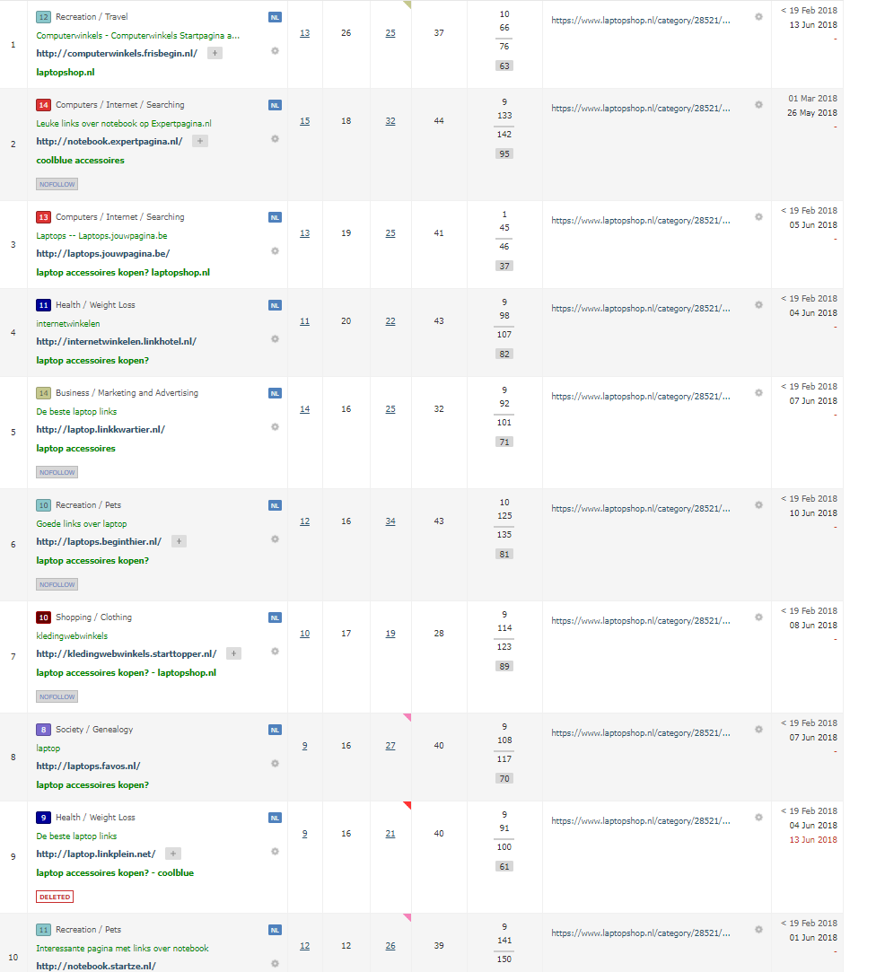This screenshot has width=876, height=972.
Task: Expand plus button beside kledingwebwinkels.starttopper.nl
Action: [233, 653]
